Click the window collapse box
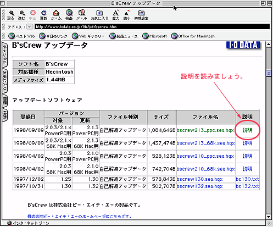This screenshot has height=227, width=273. pos(270,3)
